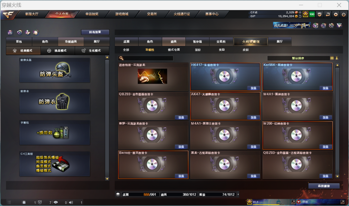
Task: Select the C4工具钳 slot in the left panel
Action: pyautogui.click(x=55, y=164)
